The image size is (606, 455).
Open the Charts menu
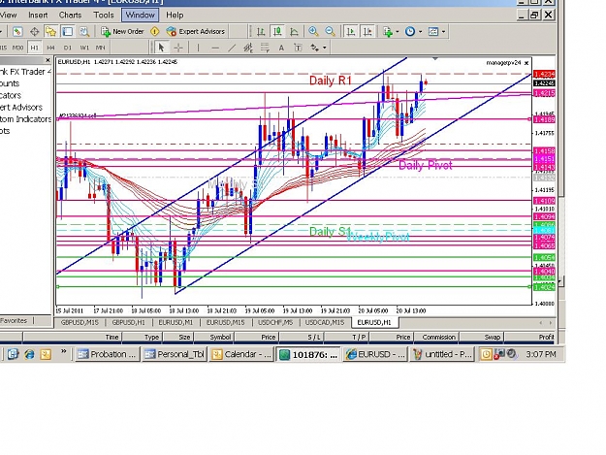[x=71, y=16]
